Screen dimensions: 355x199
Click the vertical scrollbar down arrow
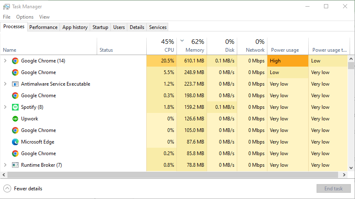click(351, 168)
